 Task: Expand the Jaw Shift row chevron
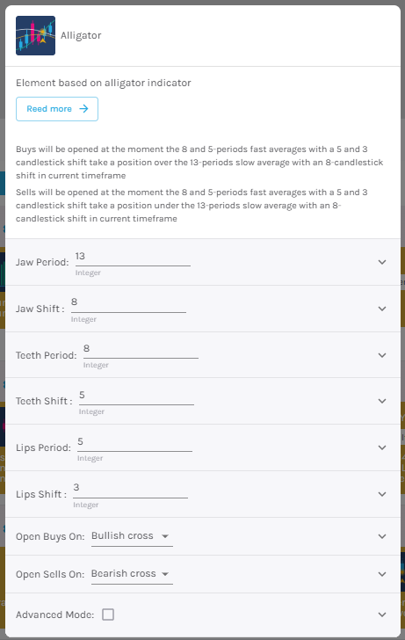click(x=382, y=309)
